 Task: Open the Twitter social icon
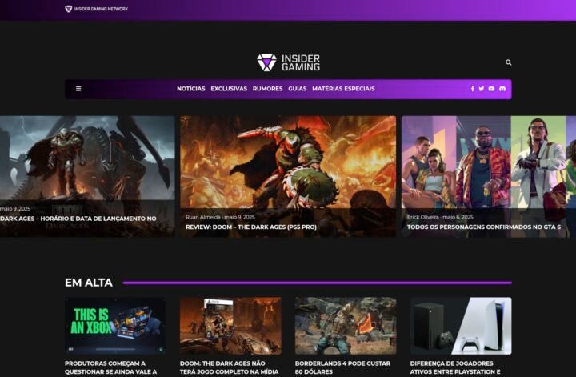click(x=482, y=89)
